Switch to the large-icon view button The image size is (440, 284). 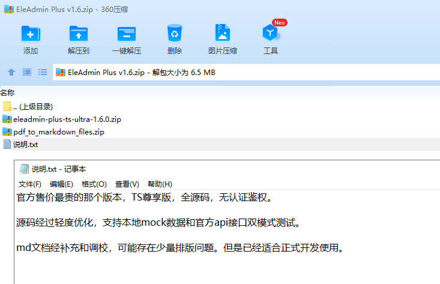[x=27, y=72]
